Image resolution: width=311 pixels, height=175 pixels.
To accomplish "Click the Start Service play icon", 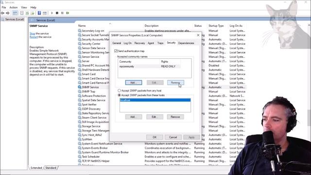I will pos(52,13).
